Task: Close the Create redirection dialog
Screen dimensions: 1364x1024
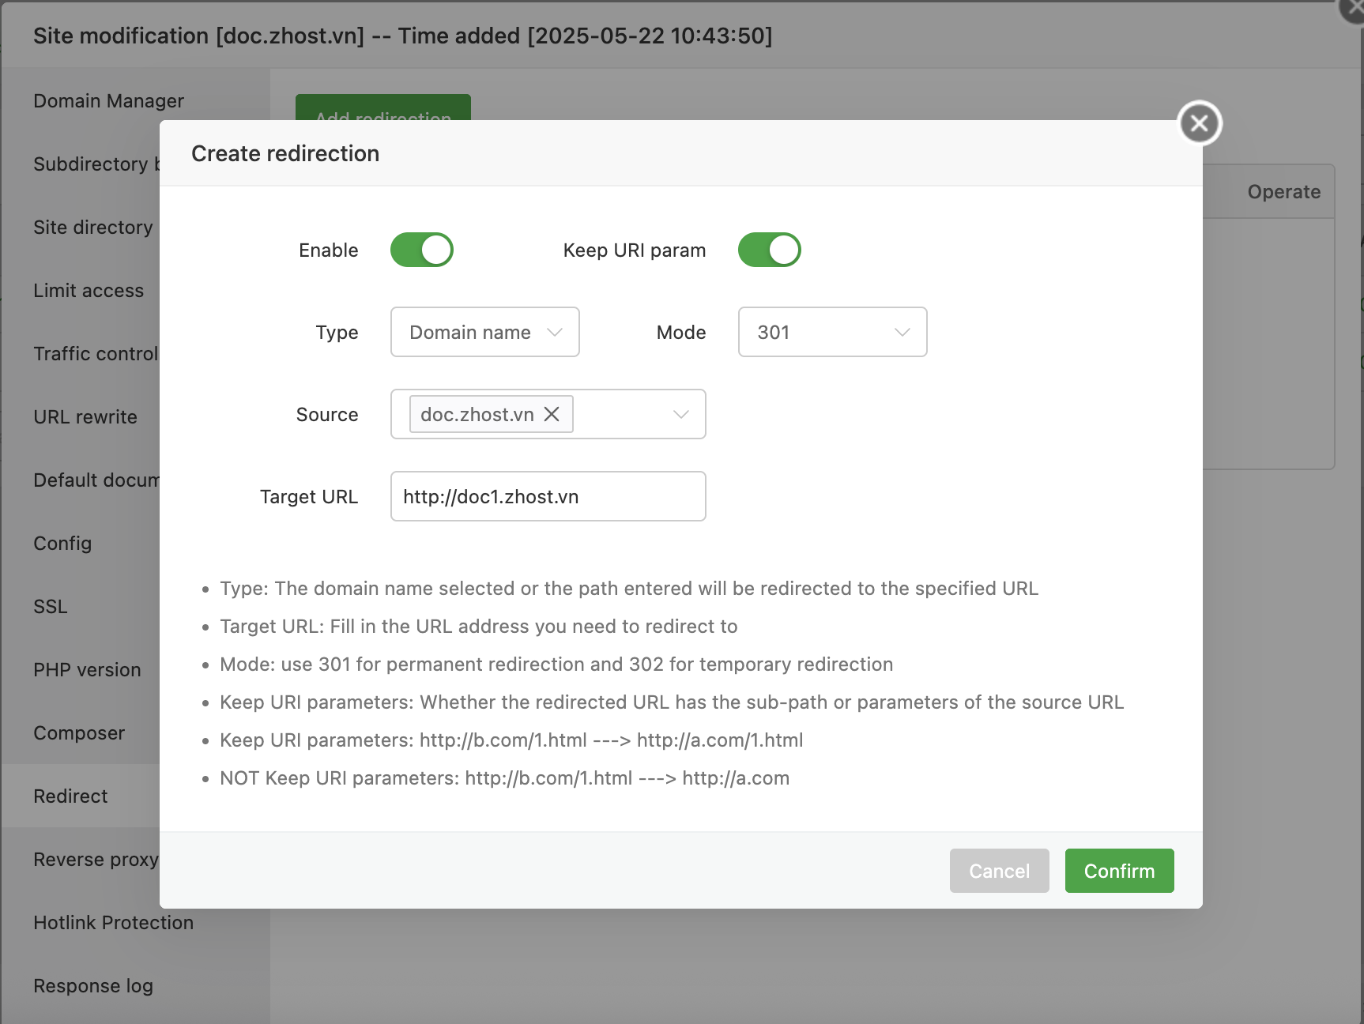Action: tap(1199, 123)
